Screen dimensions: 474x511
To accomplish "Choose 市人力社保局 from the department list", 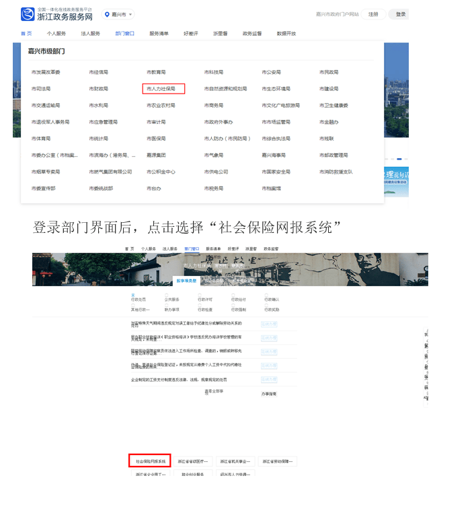I will click(163, 89).
